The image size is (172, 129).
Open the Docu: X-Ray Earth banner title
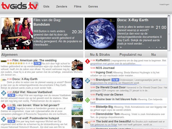(x=133, y=20)
